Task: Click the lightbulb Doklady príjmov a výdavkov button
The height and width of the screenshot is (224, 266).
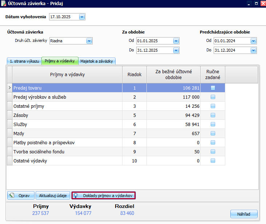Action: click(104, 196)
